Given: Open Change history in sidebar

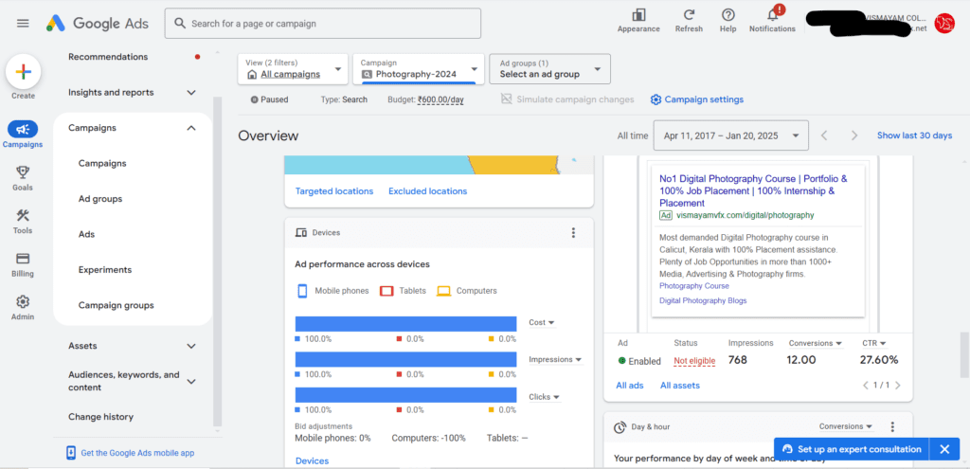Looking at the screenshot, I should pyautogui.click(x=100, y=417).
